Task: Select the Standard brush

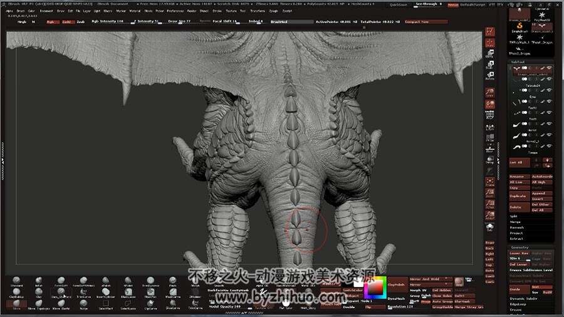Action: click(16, 281)
